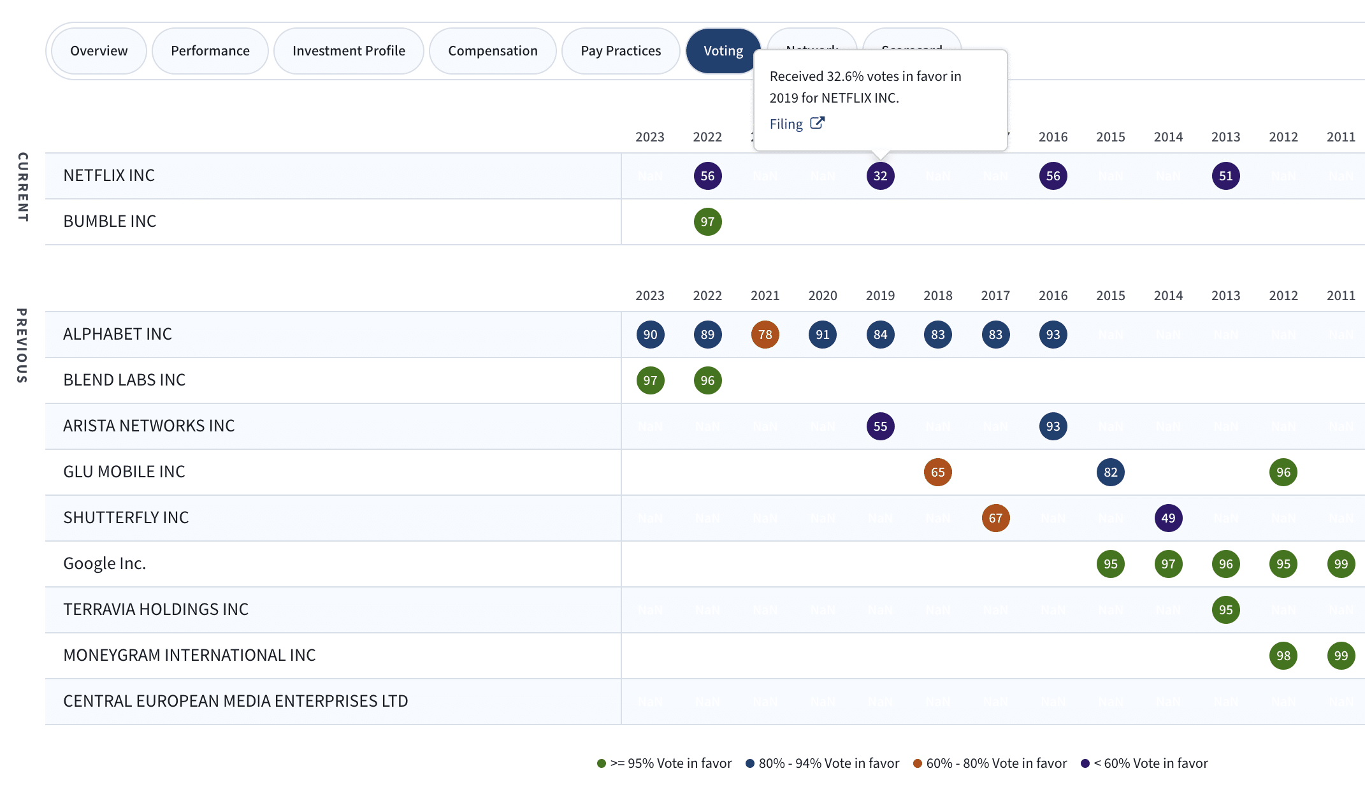This screenshot has width=1365, height=794.
Task: Go to the Compensation tab
Action: (493, 51)
